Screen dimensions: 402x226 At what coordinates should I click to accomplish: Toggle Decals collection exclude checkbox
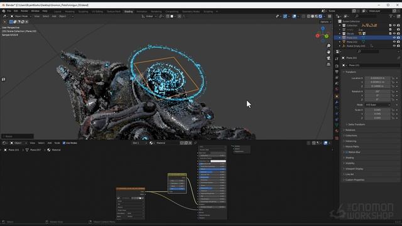(390, 33)
